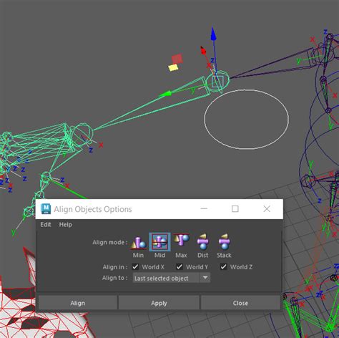
Task: Open the Edit menu in Align dialog
Action: [x=46, y=225]
